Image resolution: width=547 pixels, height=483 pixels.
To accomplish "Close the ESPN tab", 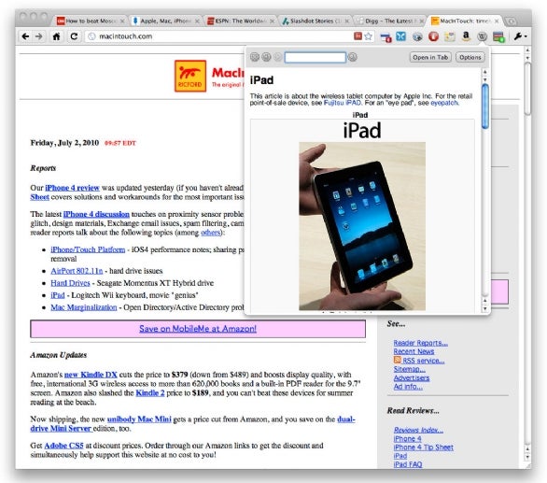I will [273, 21].
